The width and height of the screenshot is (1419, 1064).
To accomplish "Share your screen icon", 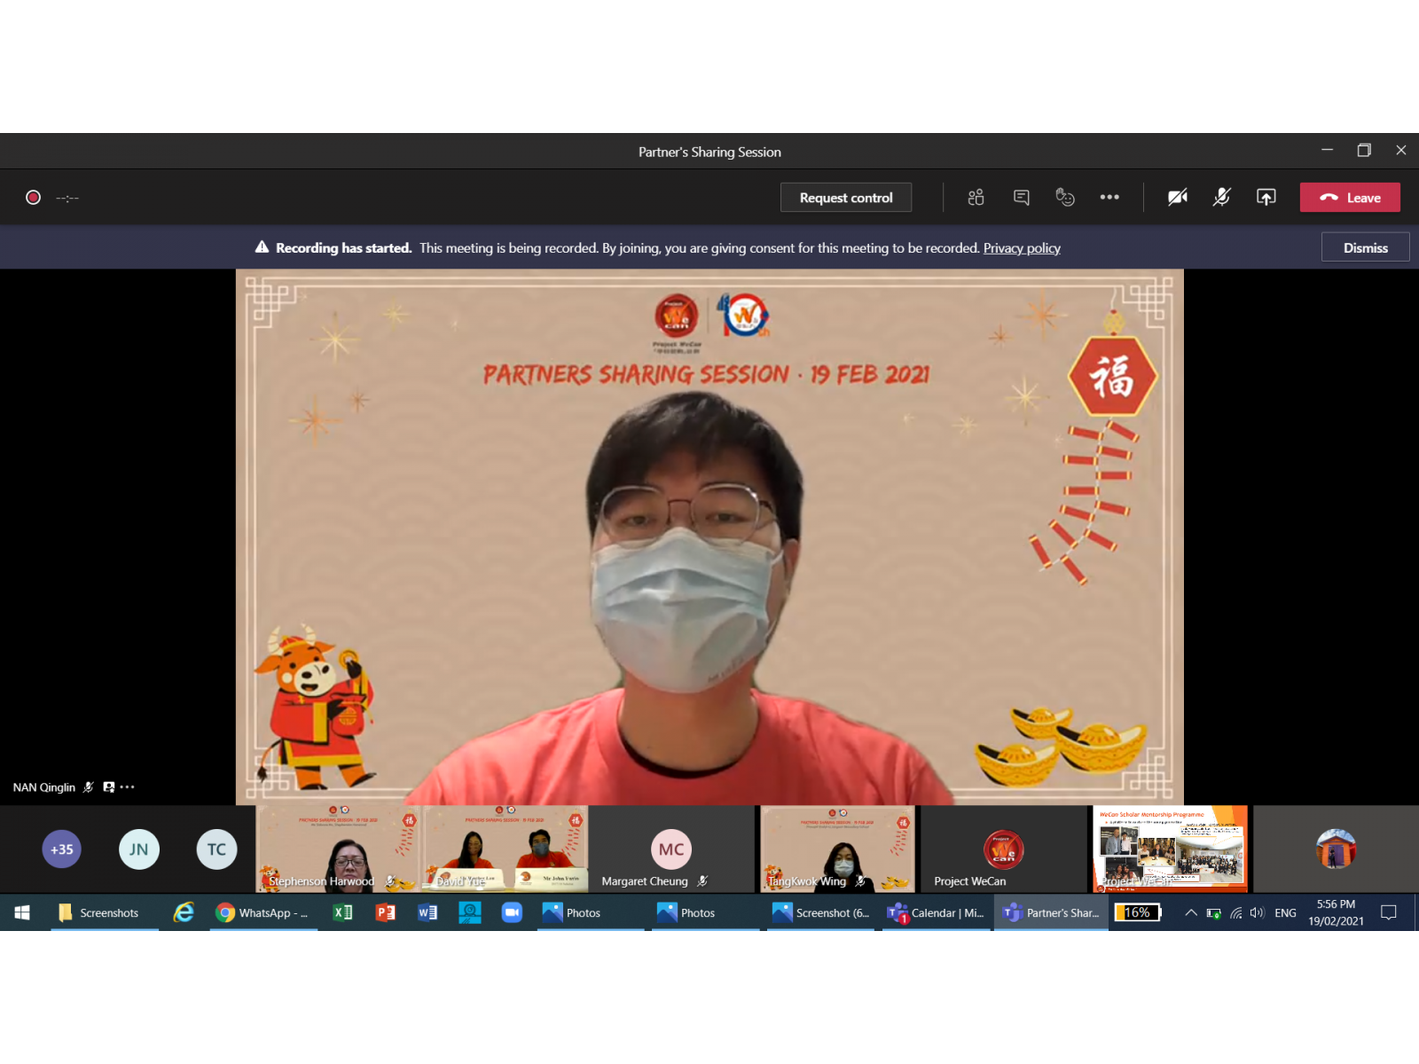I will [1266, 197].
